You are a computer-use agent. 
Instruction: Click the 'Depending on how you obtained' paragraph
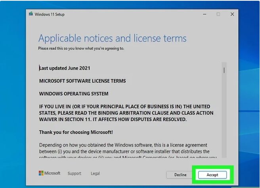[128, 150]
